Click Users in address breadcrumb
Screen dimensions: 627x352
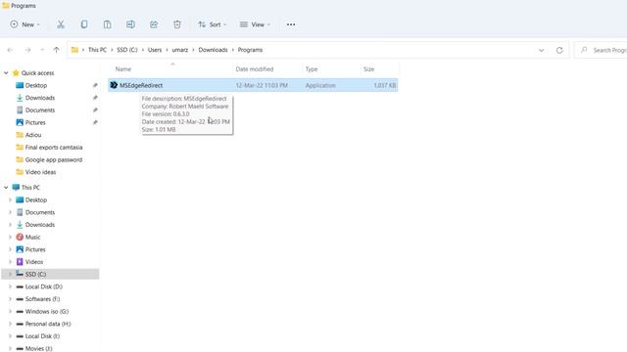click(x=155, y=50)
